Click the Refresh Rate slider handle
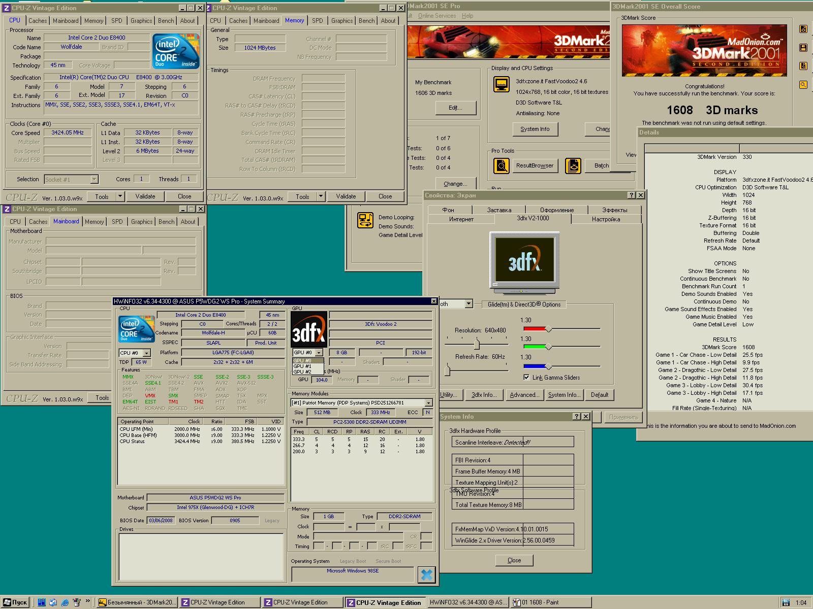 pyautogui.click(x=447, y=370)
